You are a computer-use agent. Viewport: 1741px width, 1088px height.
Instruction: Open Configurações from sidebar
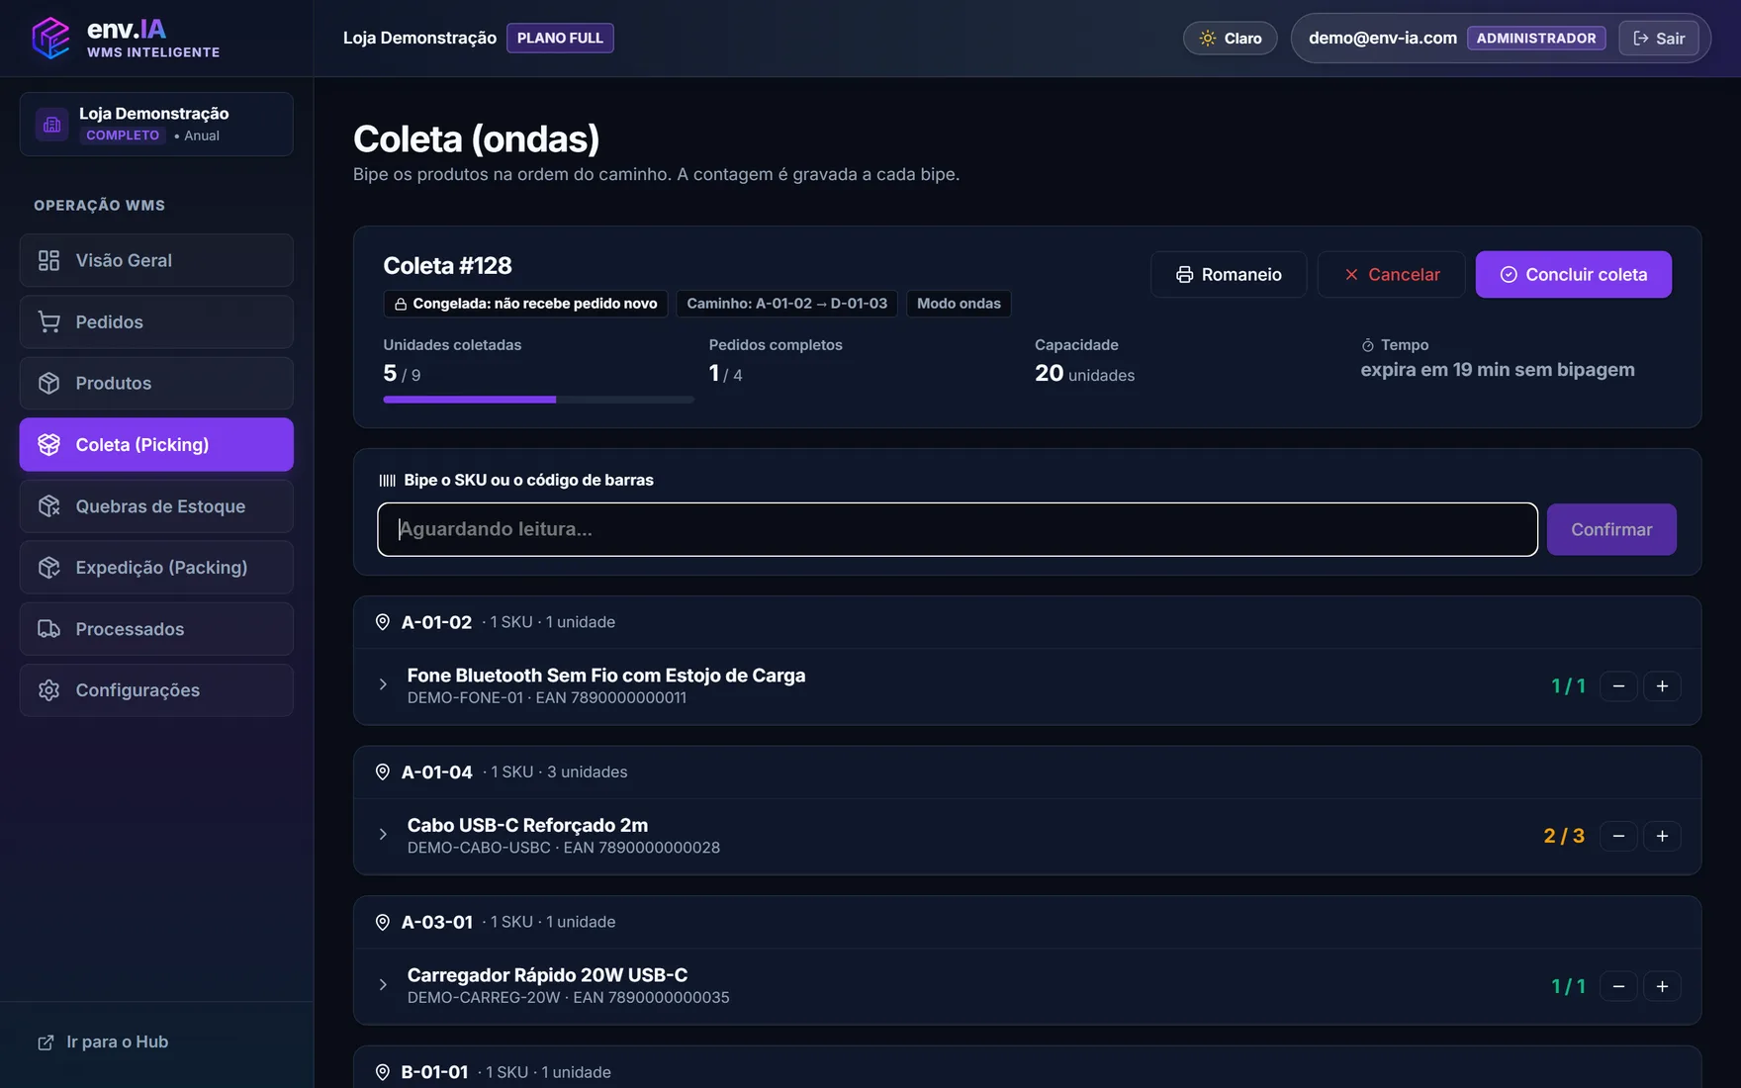(x=156, y=689)
